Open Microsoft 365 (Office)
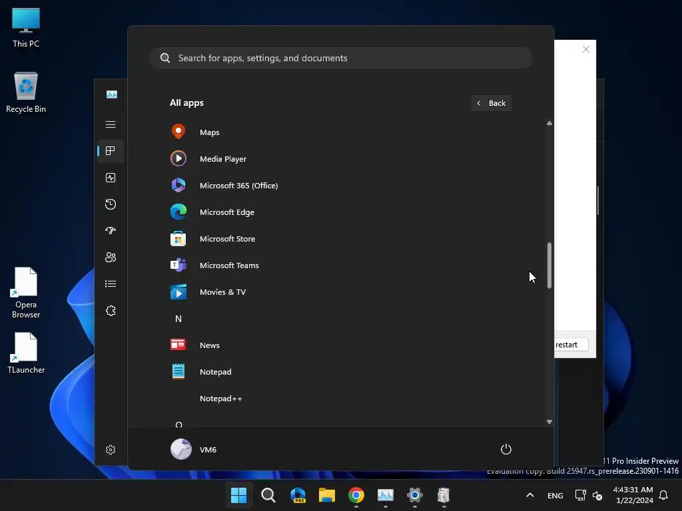682x511 pixels. 340,186
